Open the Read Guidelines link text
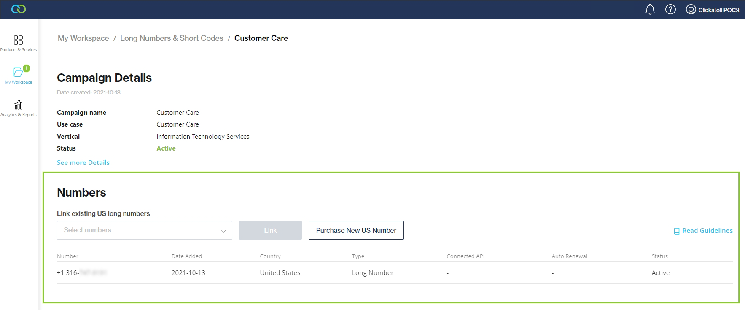 707,231
